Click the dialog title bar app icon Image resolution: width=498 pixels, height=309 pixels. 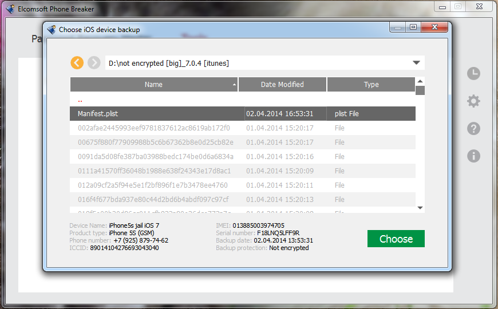tap(52, 30)
